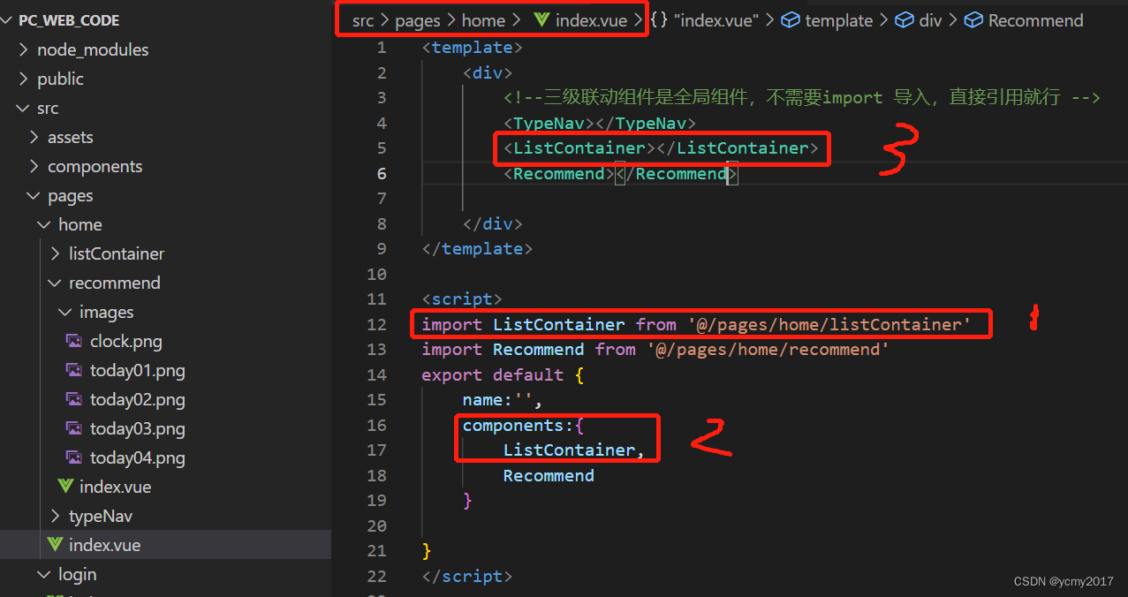Select listContainer folder row label
1128x597 pixels.
117,253
